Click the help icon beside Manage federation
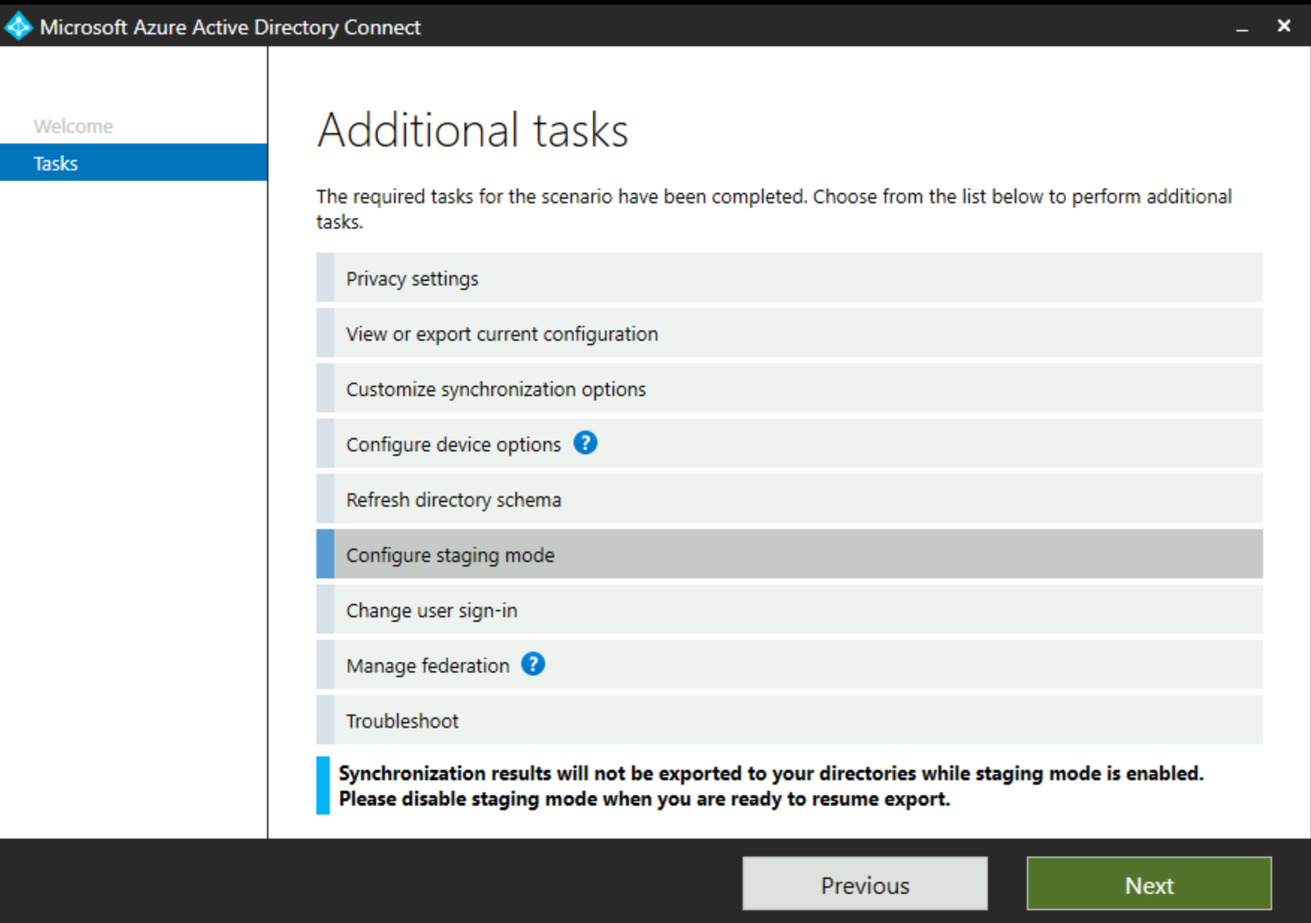 532,664
